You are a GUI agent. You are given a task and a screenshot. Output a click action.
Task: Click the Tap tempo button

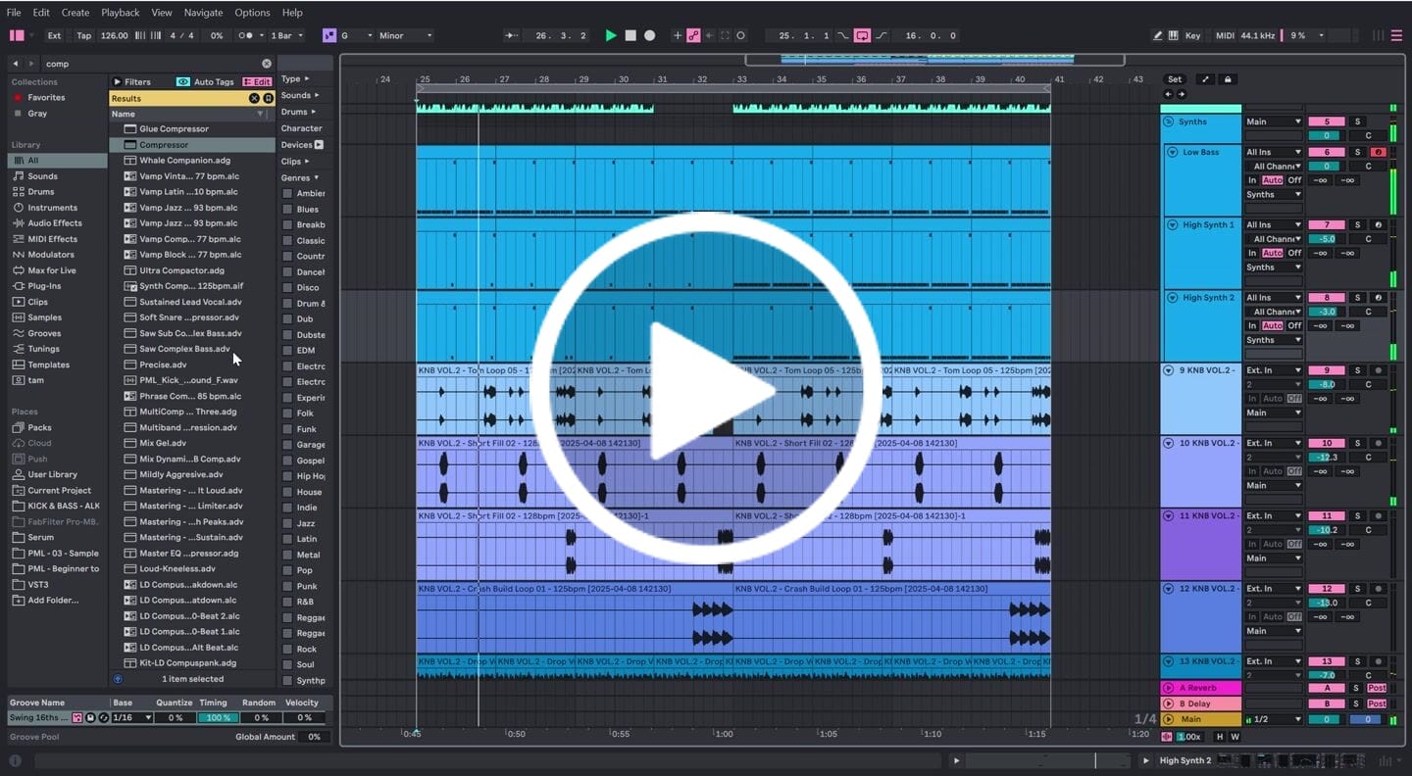click(84, 35)
